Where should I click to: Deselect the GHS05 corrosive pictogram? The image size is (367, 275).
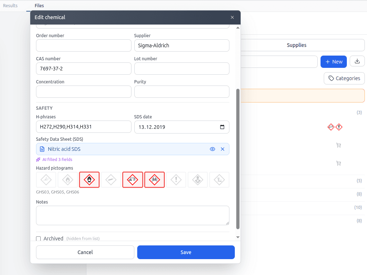pos(133,180)
